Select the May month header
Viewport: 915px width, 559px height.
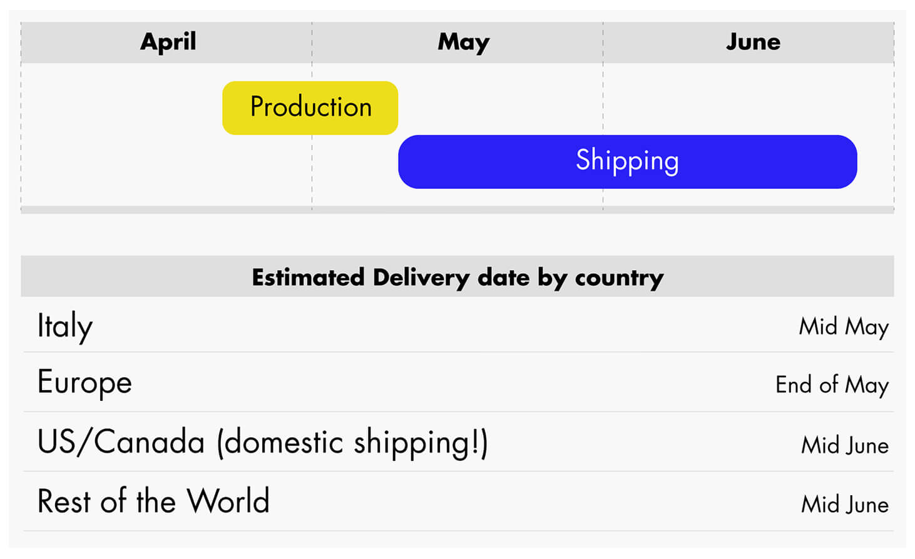(463, 42)
